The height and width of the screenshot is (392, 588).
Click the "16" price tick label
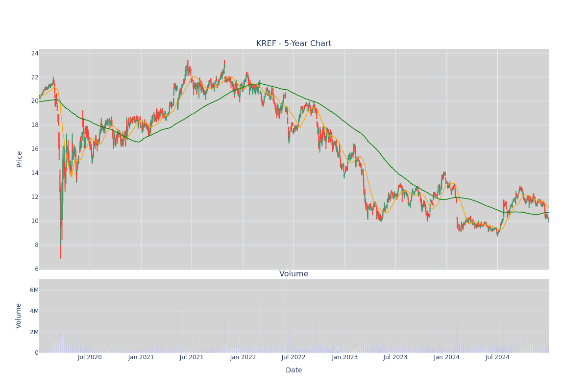pyautogui.click(x=35, y=149)
